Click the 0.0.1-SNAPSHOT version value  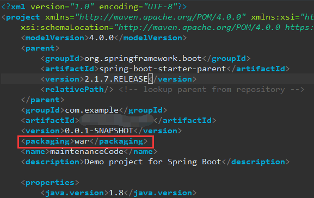(99, 131)
